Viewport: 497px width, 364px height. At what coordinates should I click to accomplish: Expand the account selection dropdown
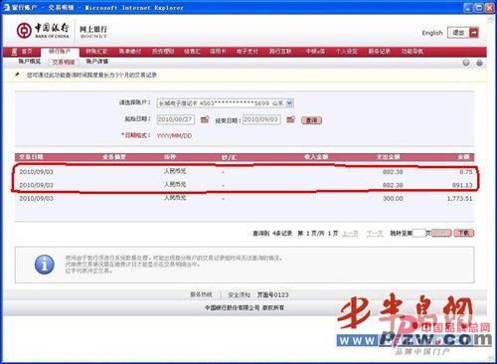tap(289, 103)
